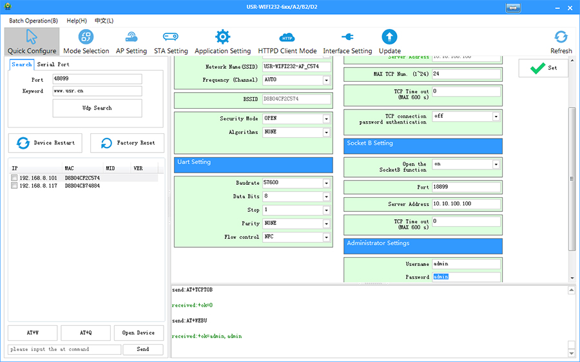Check the device 192.168.8.101 checkbox

(14, 178)
